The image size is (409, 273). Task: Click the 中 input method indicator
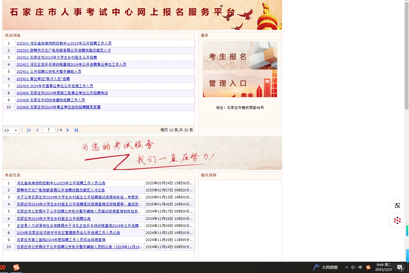click(360, 267)
